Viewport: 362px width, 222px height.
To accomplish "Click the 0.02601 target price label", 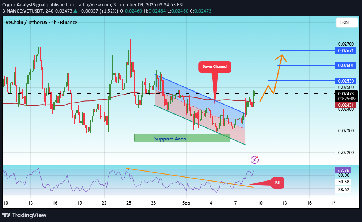I will [346, 65].
